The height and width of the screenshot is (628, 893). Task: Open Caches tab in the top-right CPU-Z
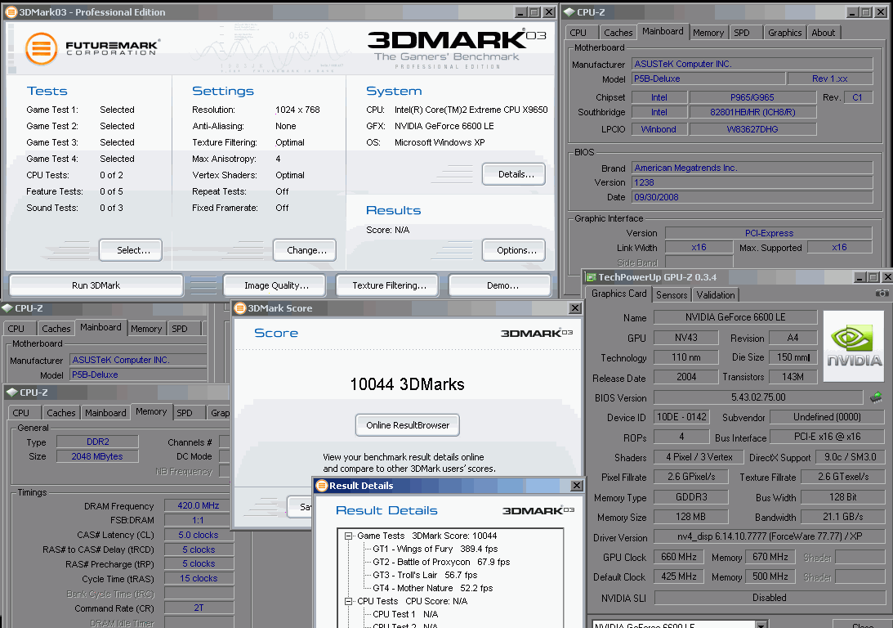tap(618, 33)
